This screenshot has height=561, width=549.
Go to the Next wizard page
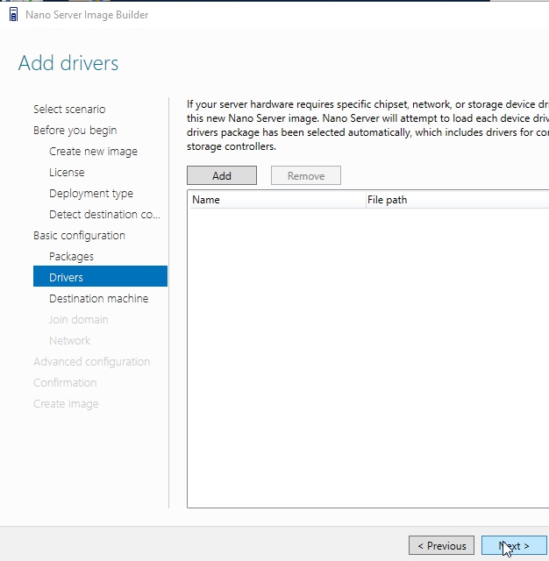(514, 546)
